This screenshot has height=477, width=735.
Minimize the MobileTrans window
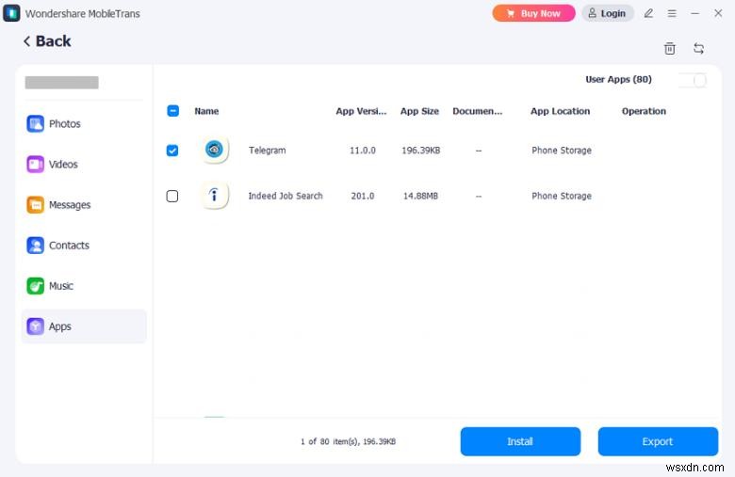[694, 13]
